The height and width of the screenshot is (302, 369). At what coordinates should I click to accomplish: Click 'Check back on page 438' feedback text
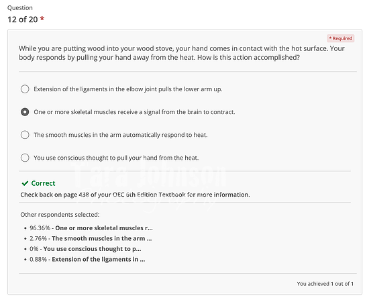click(x=135, y=195)
